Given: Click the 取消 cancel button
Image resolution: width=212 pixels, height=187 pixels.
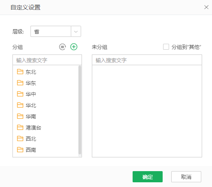Looking at the screenshot, I should coord(186,177).
